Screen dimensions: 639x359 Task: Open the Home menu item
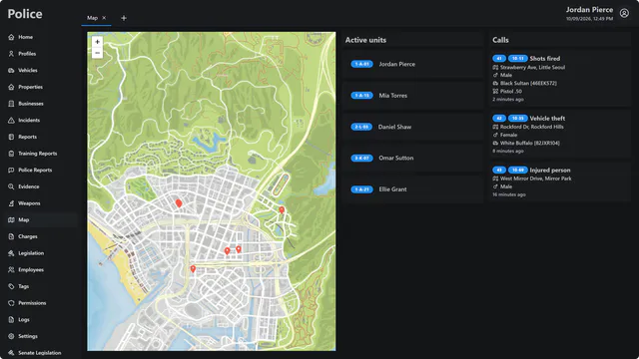click(40, 37)
